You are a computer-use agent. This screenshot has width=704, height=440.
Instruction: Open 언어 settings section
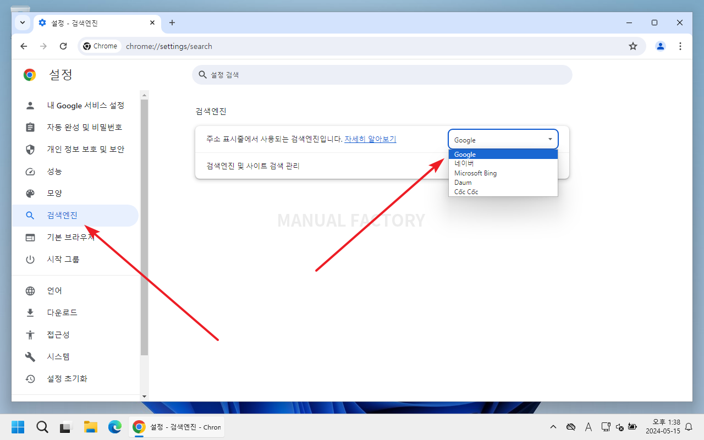click(x=75, y=291)
